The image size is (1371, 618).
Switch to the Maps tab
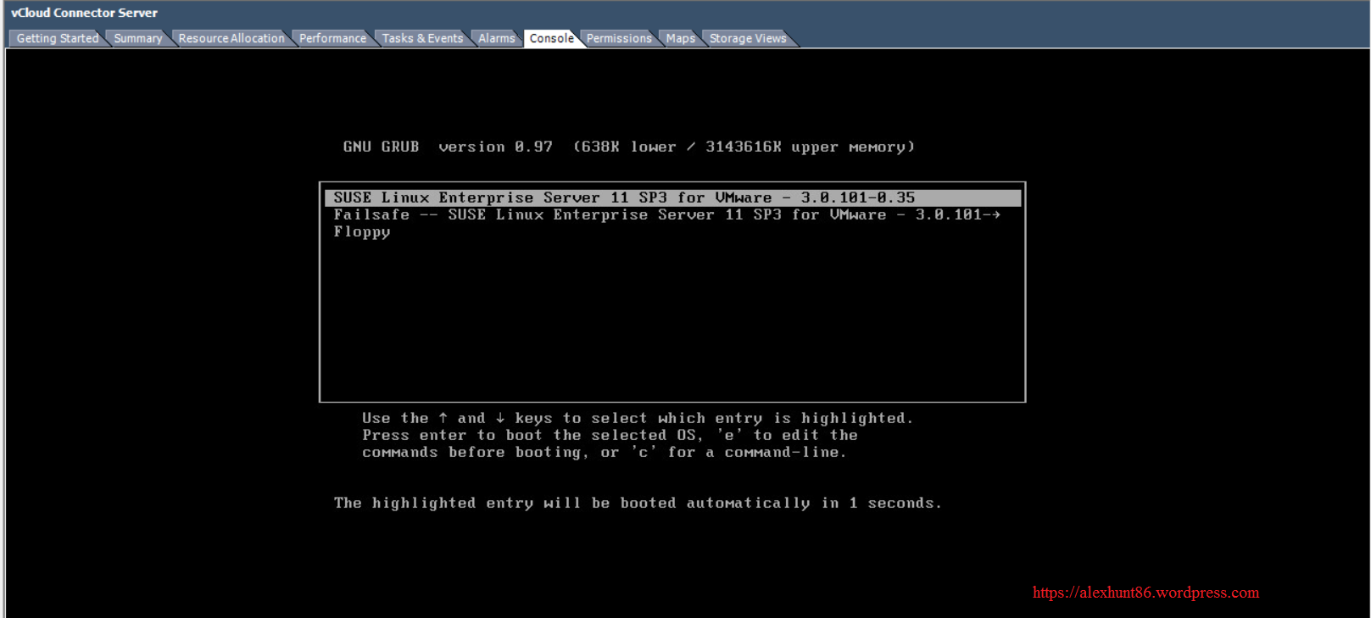pyautogui.click(x=680, y=38)
